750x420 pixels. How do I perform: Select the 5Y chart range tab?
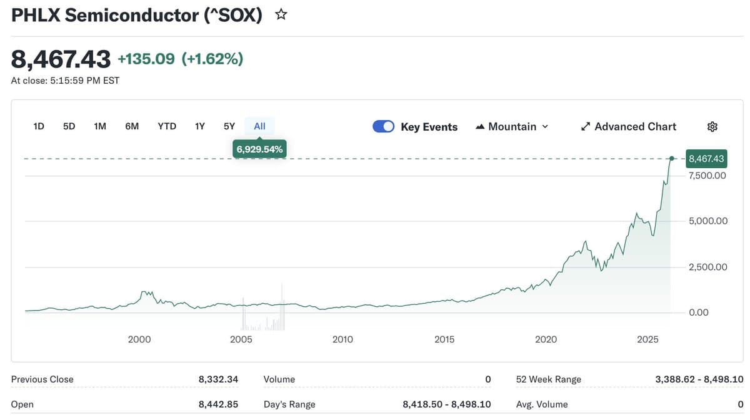tap(229, 126)
